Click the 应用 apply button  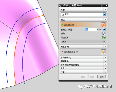point(92,77)
